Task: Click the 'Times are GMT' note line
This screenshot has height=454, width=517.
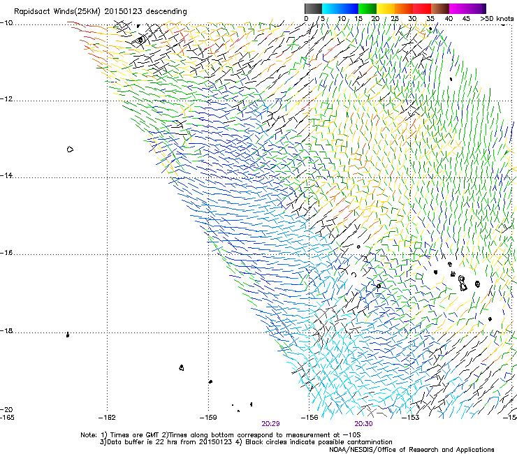Action: [x=220, y=435]
